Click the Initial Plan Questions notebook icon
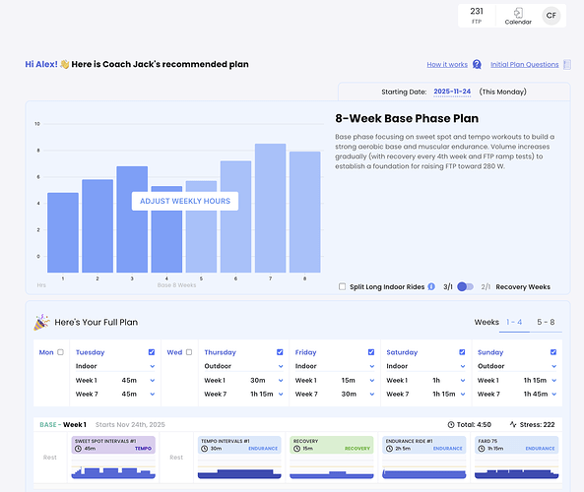 coord(567,64)
